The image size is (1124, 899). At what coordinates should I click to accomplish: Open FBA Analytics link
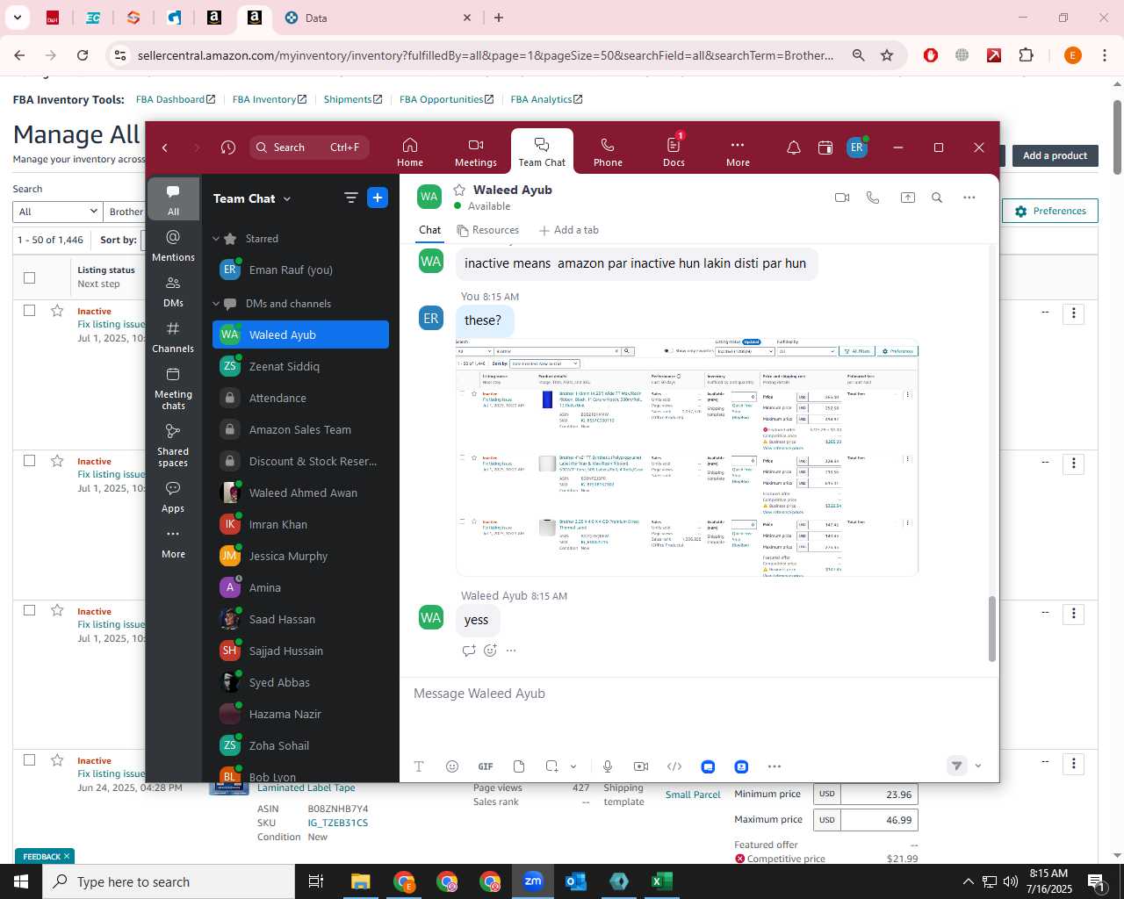point(546,99)
